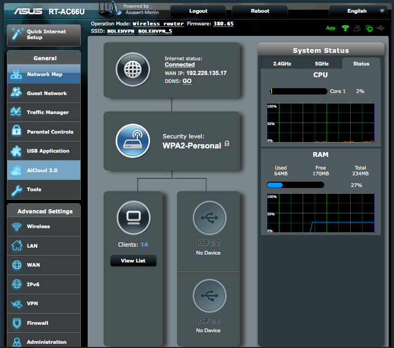Screen dimensions: 394x348
Task: Switch to the 2.4GHz tab
Action: click(x=282, y=64)
